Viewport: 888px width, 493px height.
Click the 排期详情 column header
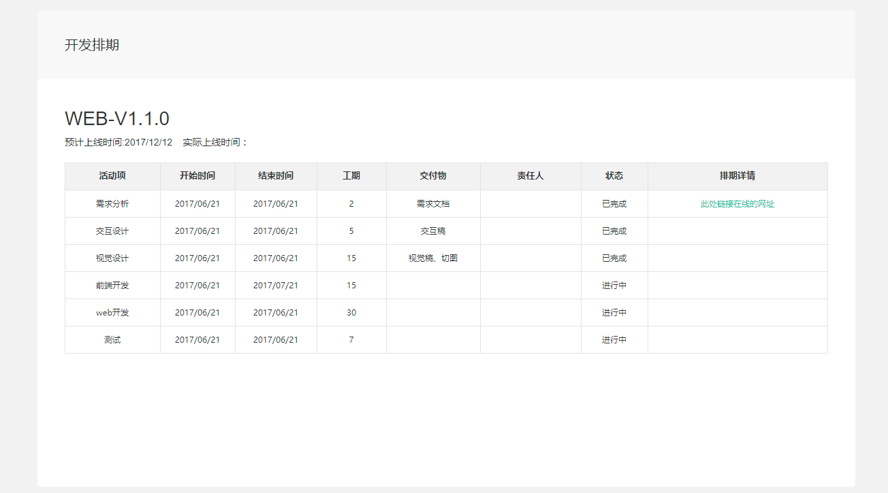(738, 176)
